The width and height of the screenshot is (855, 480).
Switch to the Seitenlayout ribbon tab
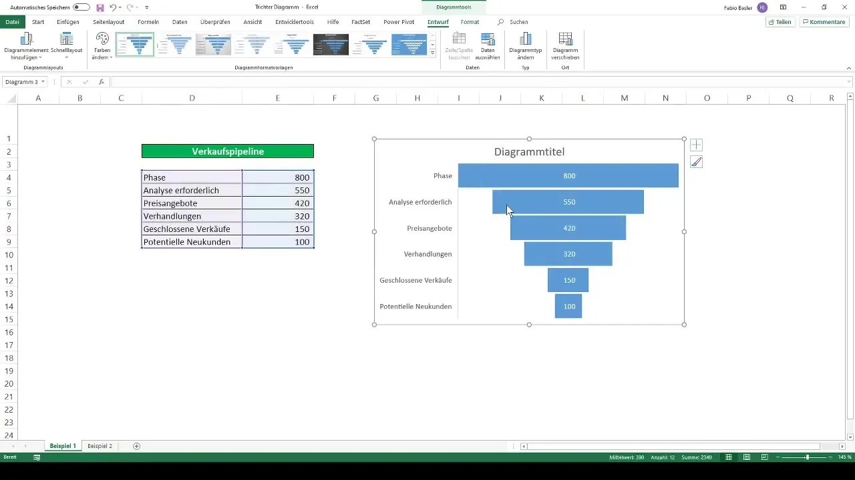[109, 22]
